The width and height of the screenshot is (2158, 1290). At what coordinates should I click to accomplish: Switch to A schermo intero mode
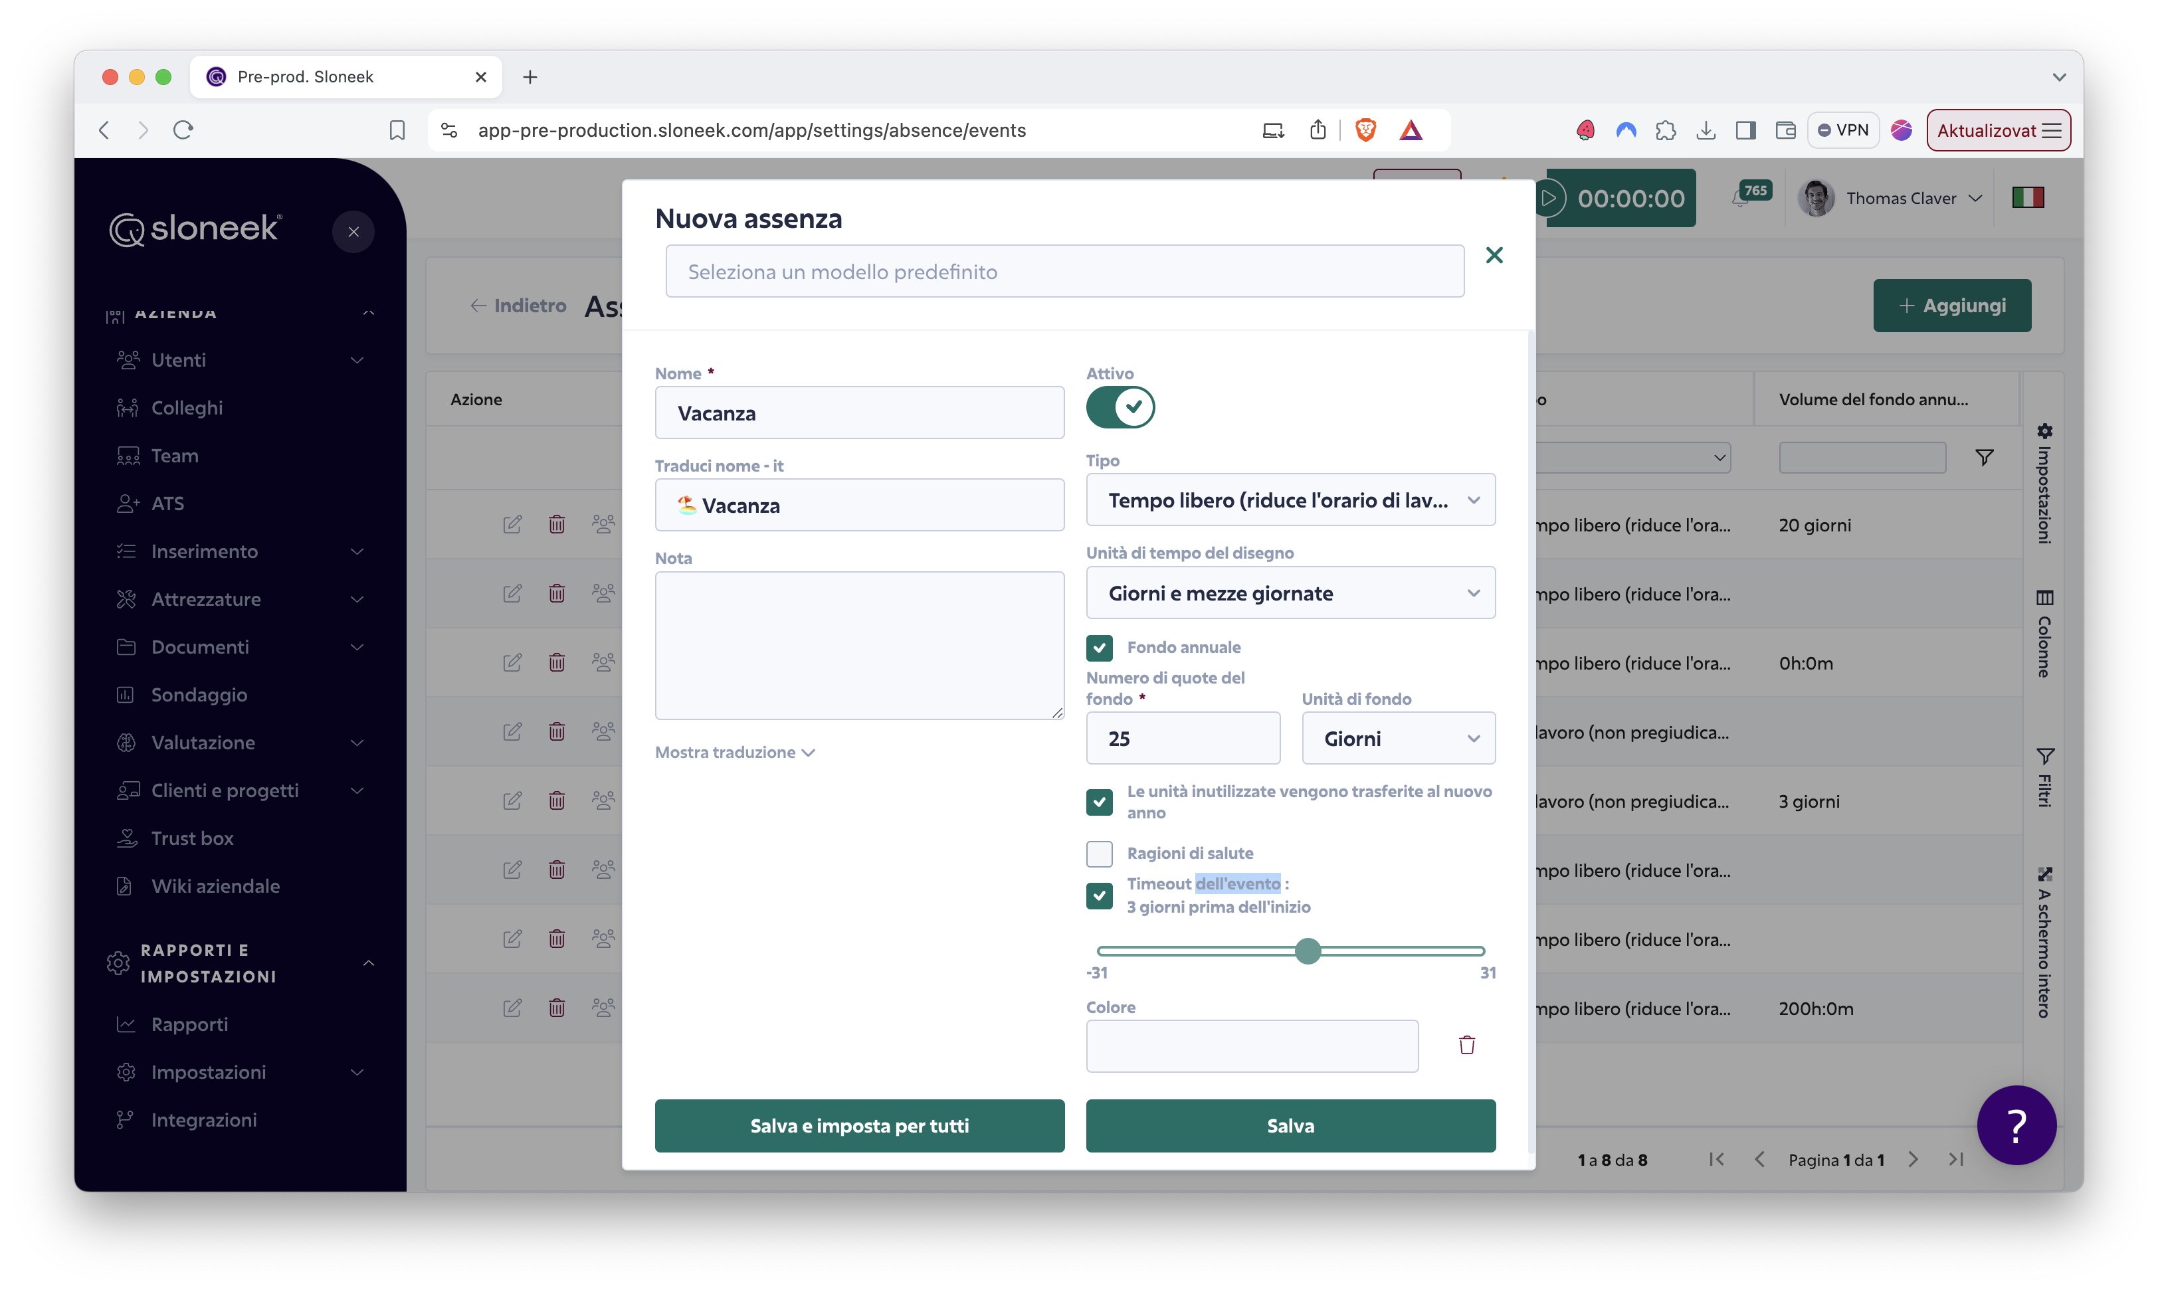(x=2044, y=941)
